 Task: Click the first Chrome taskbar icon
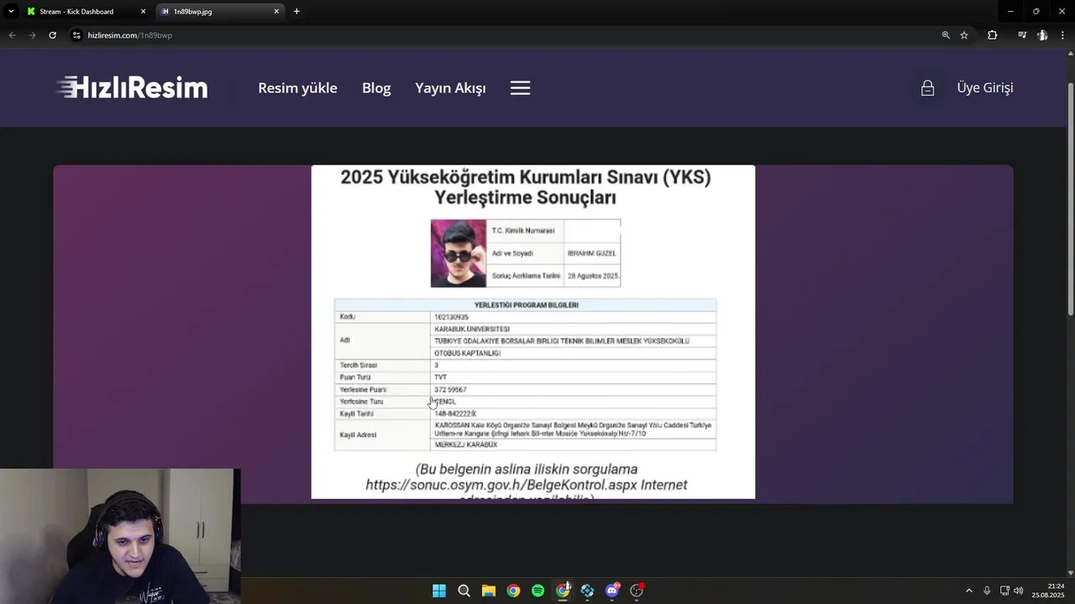pyautogui.click(x=513, y=591)
